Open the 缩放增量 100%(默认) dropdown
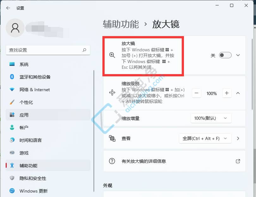Viewport: 256px width, 197px height. tap(211, 118)
